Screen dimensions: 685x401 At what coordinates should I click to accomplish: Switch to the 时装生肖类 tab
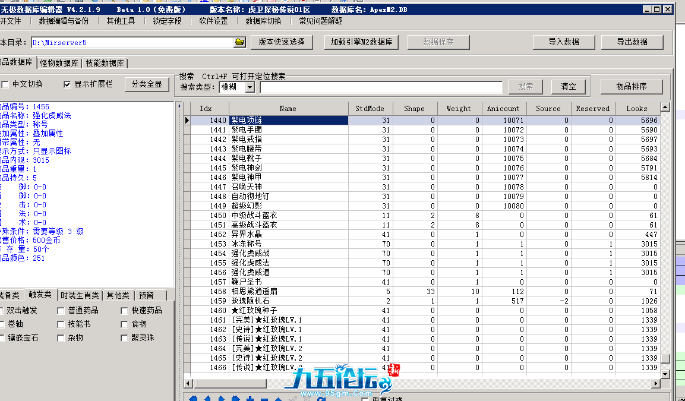(79, 295)
